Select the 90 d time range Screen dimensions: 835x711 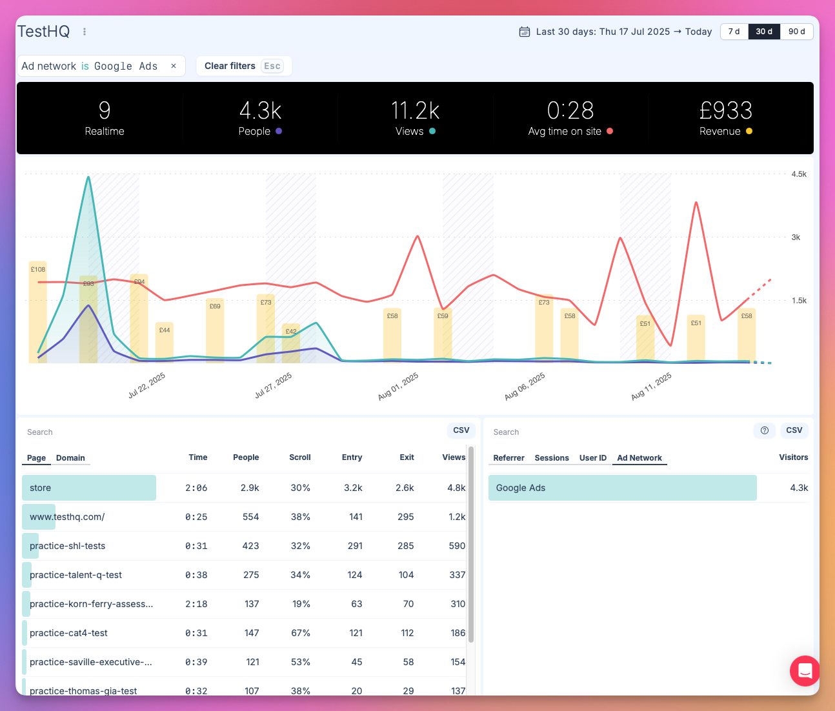pos(796,32)
